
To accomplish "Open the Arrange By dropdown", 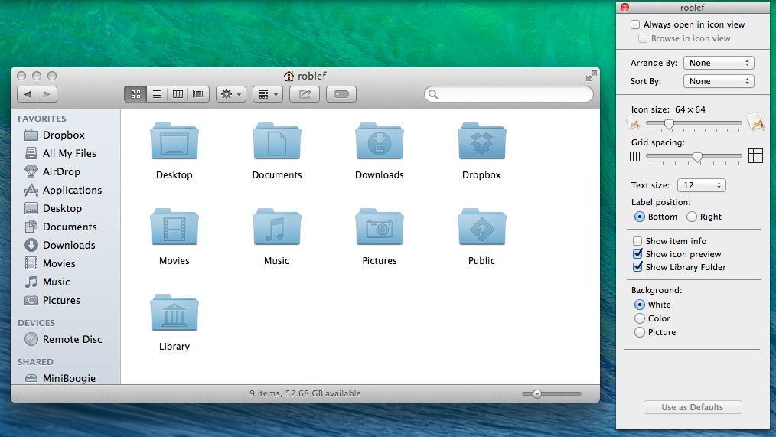I will (719, 63).
